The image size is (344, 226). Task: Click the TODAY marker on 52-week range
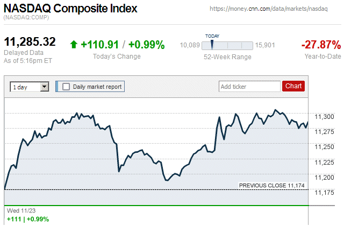212,43
